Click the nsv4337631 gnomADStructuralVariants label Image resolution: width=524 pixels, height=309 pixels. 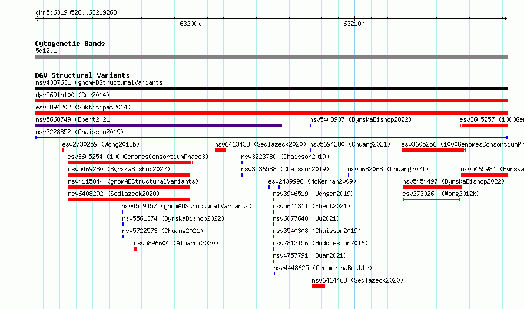point(101,82)
